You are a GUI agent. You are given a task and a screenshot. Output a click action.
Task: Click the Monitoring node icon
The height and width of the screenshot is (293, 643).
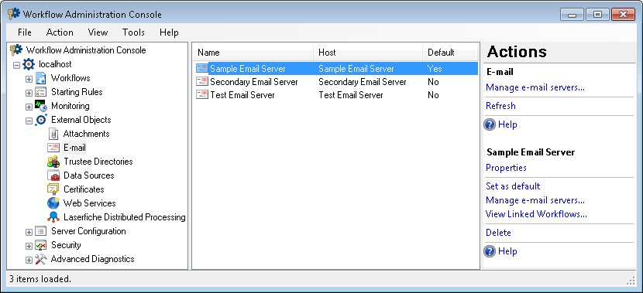click(x=40, y=106)
